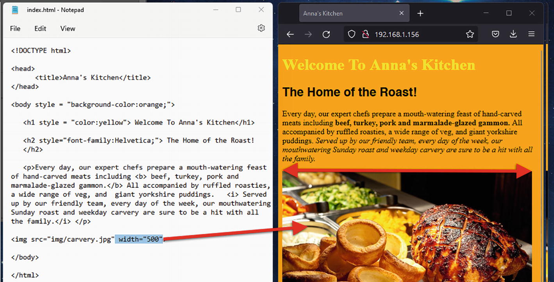This screenshot has height=282, width=554.
Task: Reload the Anna's Kitchen page
Action: [x=326, y=34]
